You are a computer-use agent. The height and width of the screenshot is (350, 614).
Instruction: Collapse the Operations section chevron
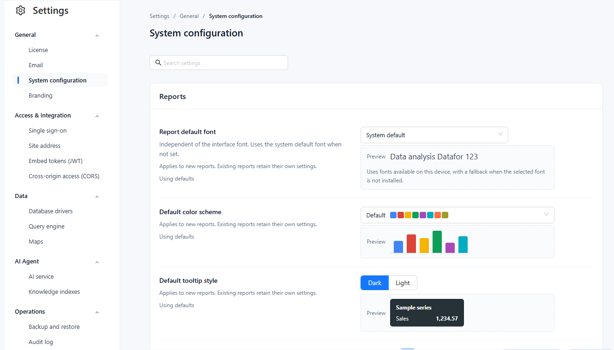point(97,312)
